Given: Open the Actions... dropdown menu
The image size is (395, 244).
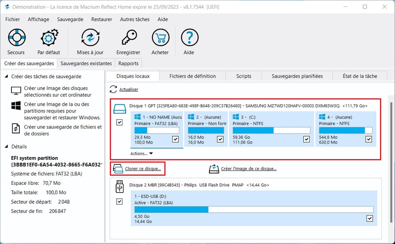Looking at the screenshot, I should [x=141, y=154].
